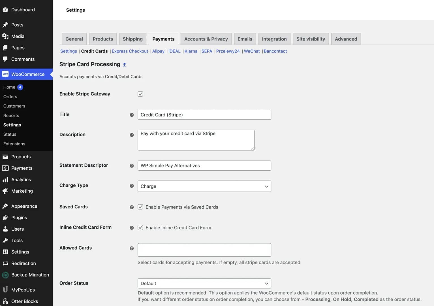Toggle the Enable Stripe Gateway checkbox
This screenshot has width=434, height=306.
[140, 94]
